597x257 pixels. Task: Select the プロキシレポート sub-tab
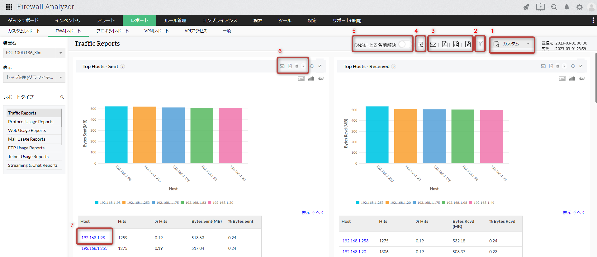(112, 31)
